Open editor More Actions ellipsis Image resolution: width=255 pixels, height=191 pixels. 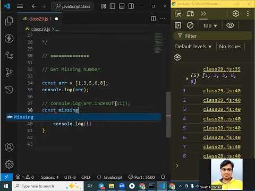(x=163, y=19)
